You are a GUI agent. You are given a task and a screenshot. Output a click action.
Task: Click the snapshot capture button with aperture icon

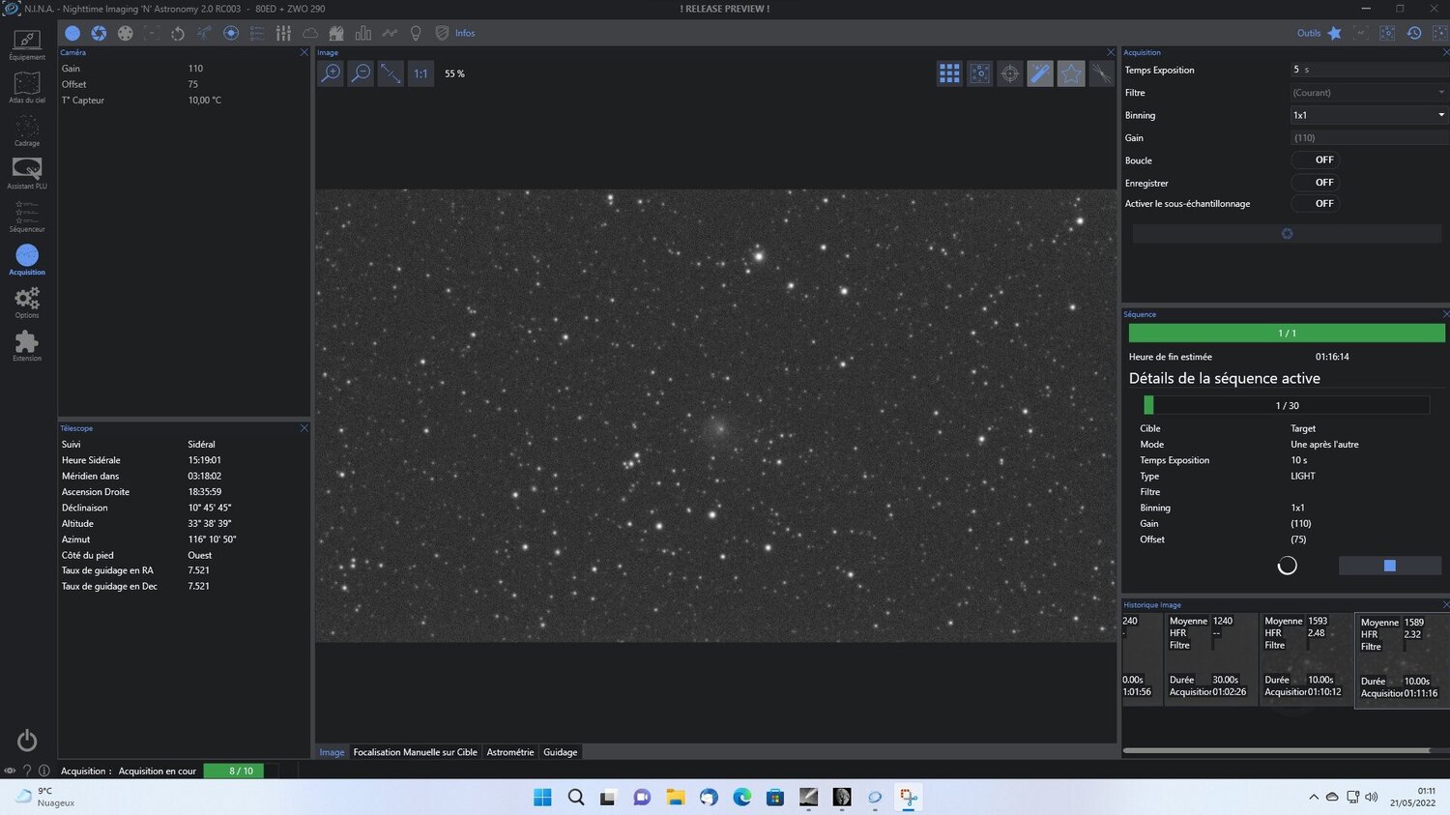click(1287, 234)
